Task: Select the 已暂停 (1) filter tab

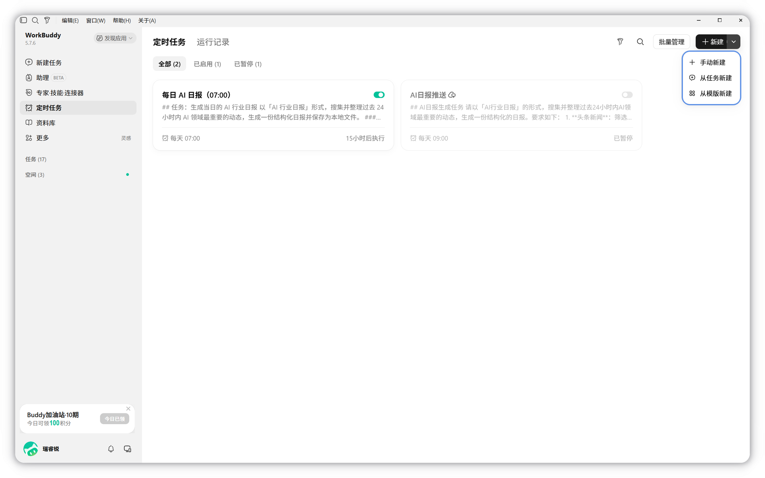Action: click(248, 64)
